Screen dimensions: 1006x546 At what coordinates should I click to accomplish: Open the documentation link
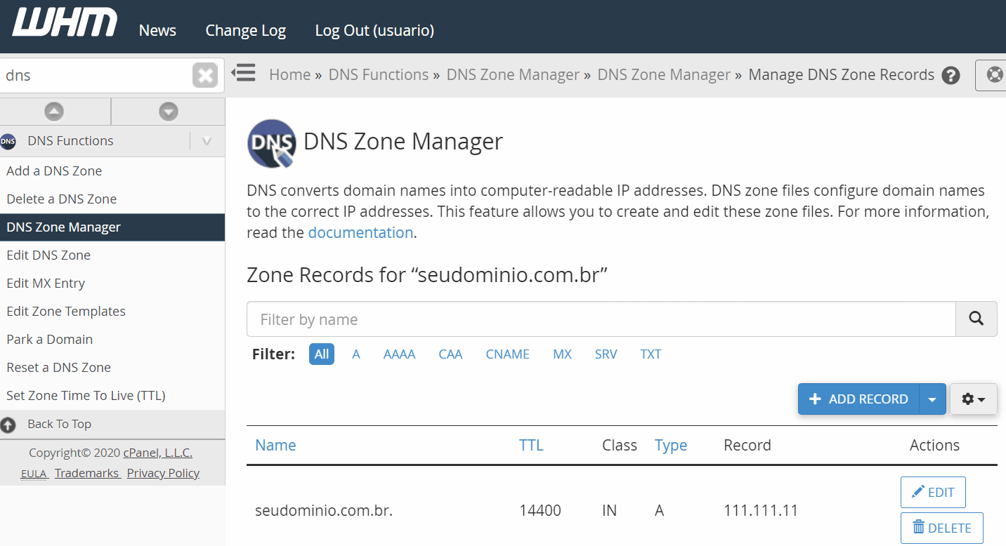(x=360, y=233)
